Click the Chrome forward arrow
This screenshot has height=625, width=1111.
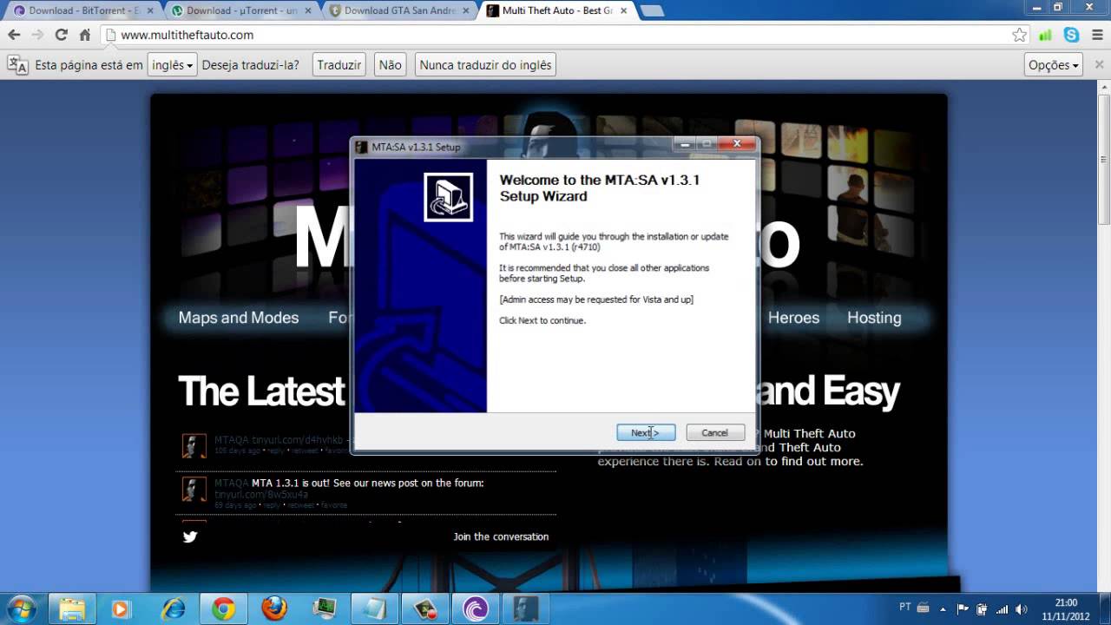(x=37, y=35)
